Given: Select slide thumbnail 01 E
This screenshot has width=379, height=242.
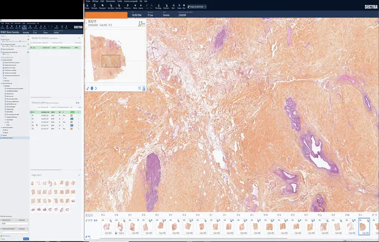Looking at the screenshot, I should [x=161, y=226].
